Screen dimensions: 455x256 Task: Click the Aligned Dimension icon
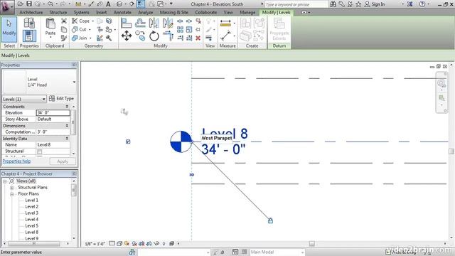pyautogui.click(x=225, y=23)
